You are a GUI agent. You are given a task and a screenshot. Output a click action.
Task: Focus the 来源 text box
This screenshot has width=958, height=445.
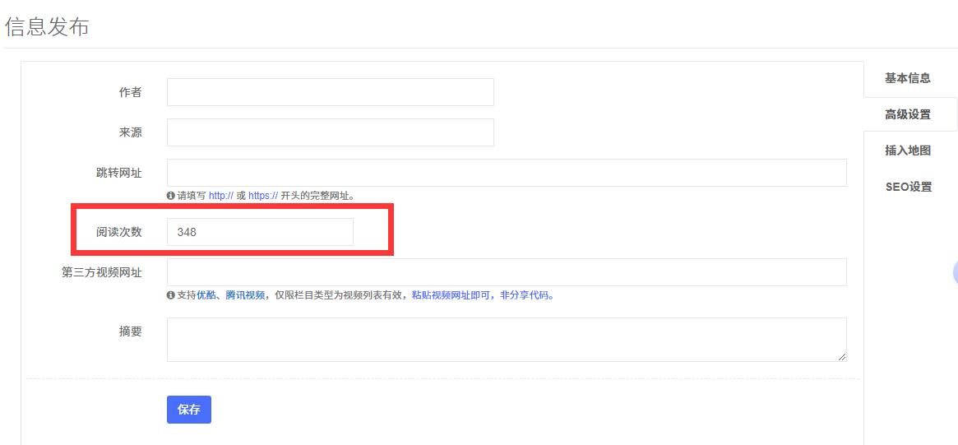330,132
